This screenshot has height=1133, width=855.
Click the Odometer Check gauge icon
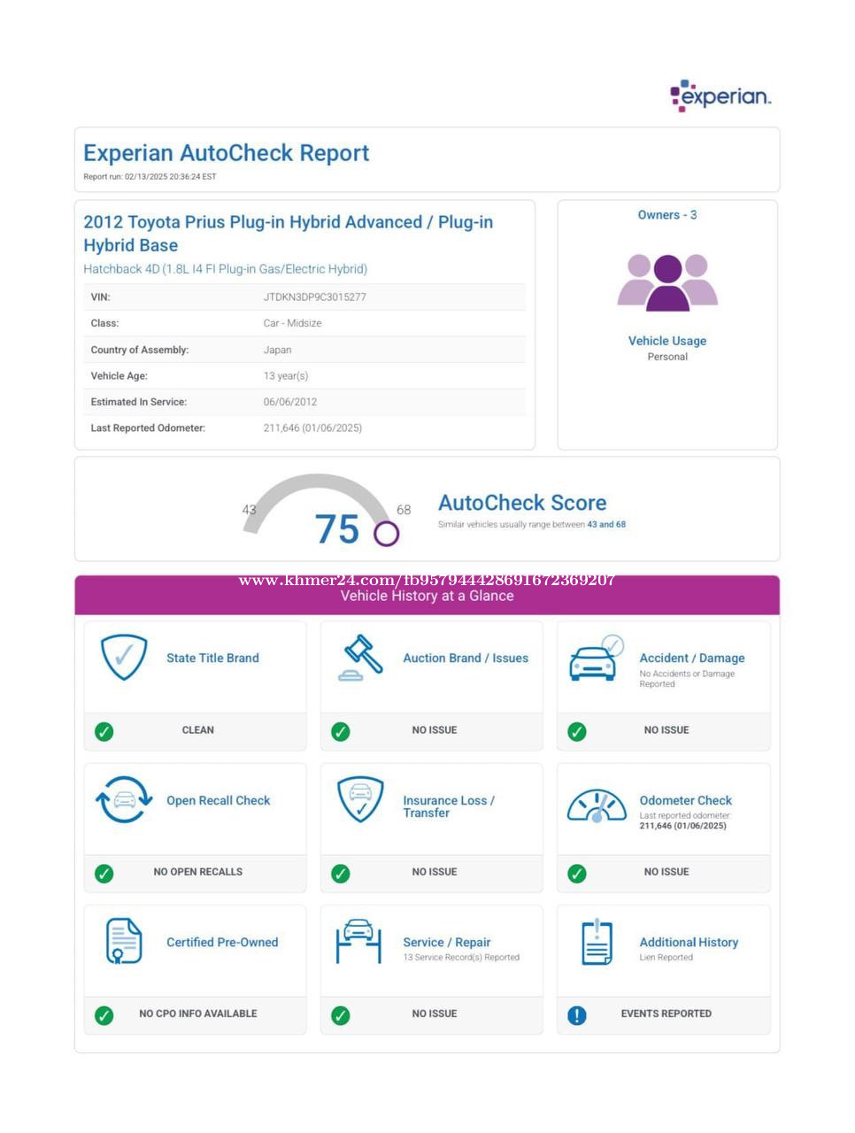click(597, 805)
